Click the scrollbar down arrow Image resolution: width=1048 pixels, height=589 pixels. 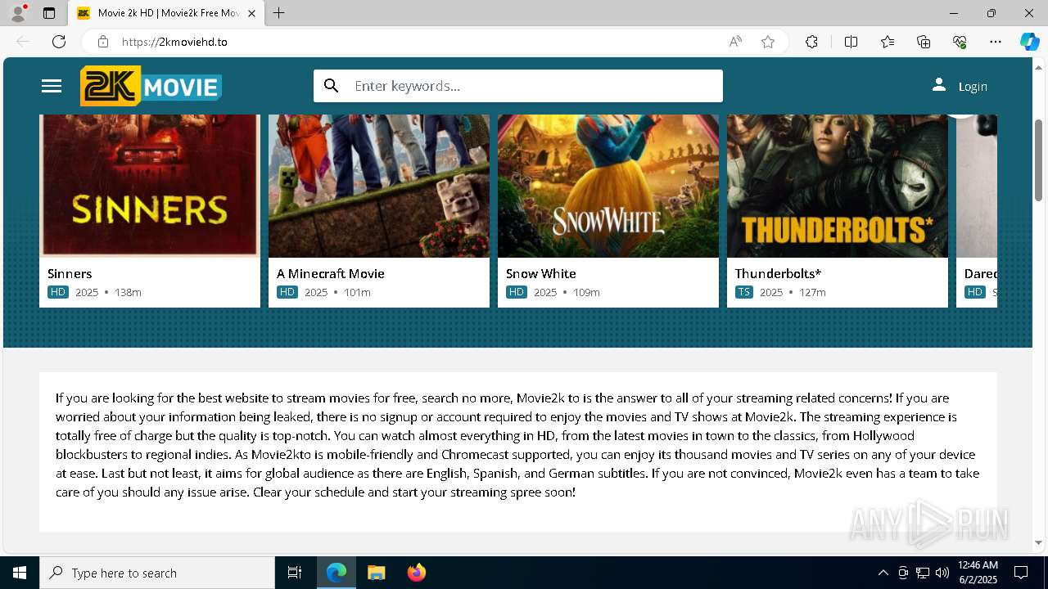[1038, 542]
